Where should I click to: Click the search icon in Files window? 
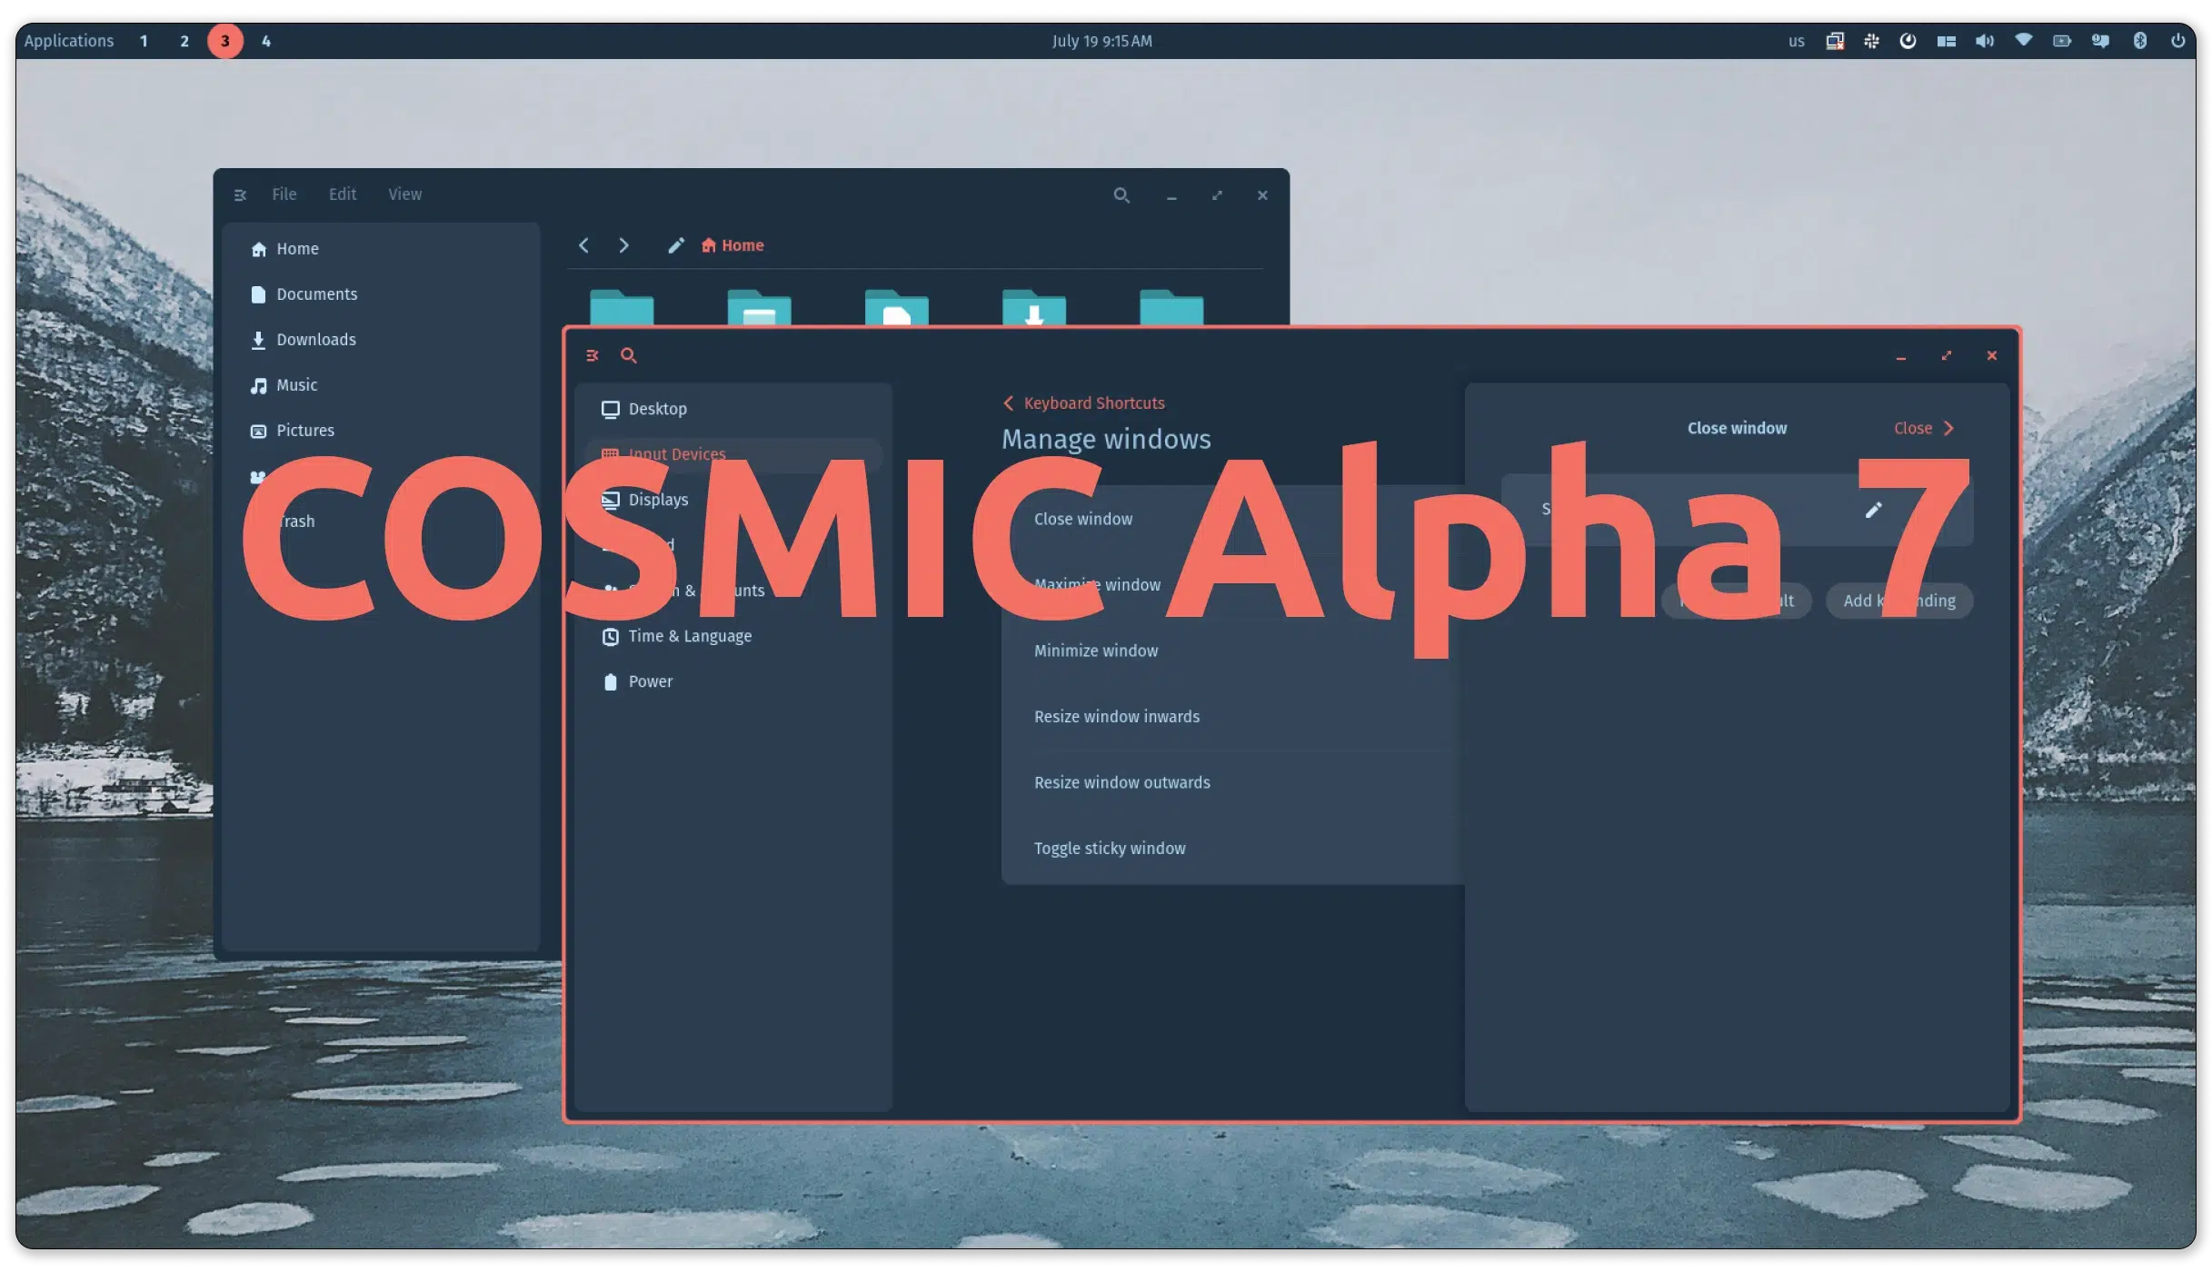tap(1121, 195)
